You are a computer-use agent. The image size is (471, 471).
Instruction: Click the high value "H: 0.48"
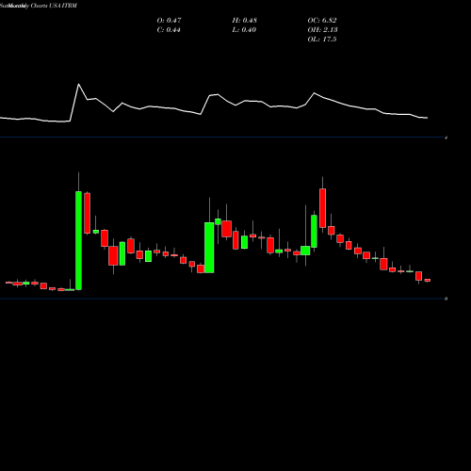245,21
